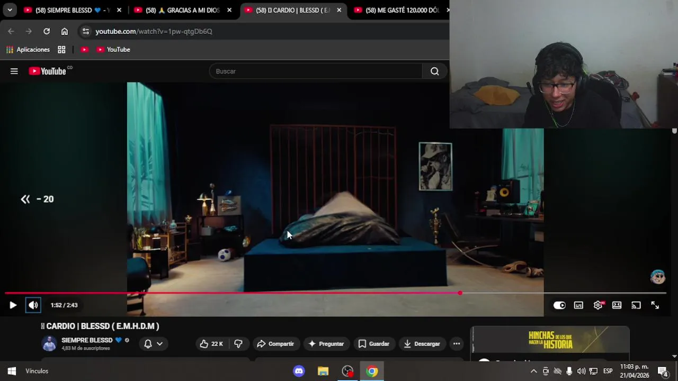
Task: Click the Vínculos taskbar toolbar label
Action: pyautogui.click(x=37, y=371)
